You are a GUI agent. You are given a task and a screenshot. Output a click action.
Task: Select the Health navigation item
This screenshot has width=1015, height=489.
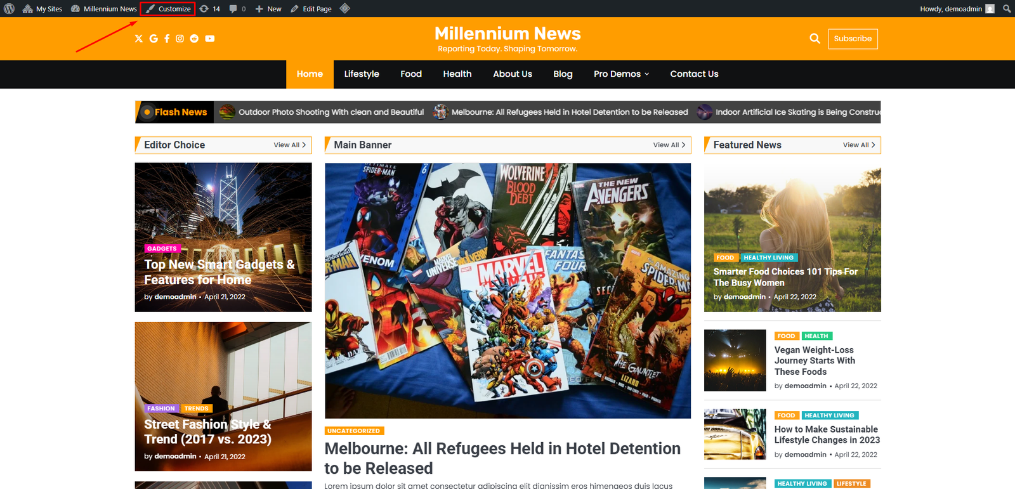457,74
